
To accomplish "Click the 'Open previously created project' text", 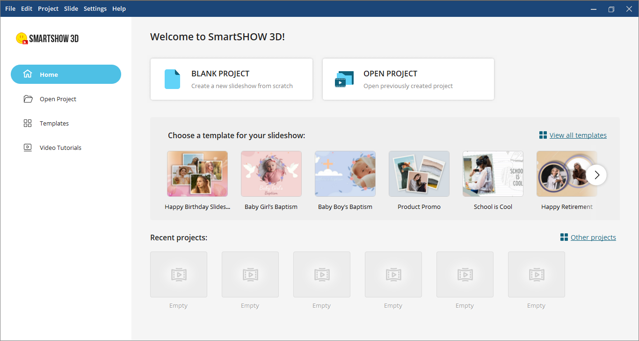I will [408, 86].
